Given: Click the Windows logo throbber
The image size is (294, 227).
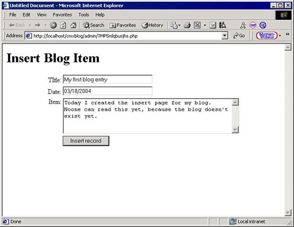Looking at the screenshot, I should coord(284,15).
